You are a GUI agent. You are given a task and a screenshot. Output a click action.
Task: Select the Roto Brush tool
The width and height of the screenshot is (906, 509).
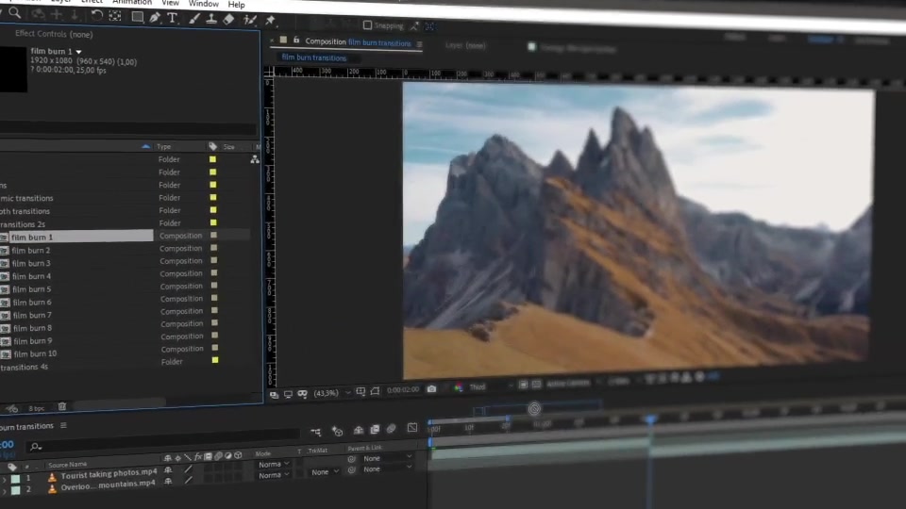click(x=250, y=20)
